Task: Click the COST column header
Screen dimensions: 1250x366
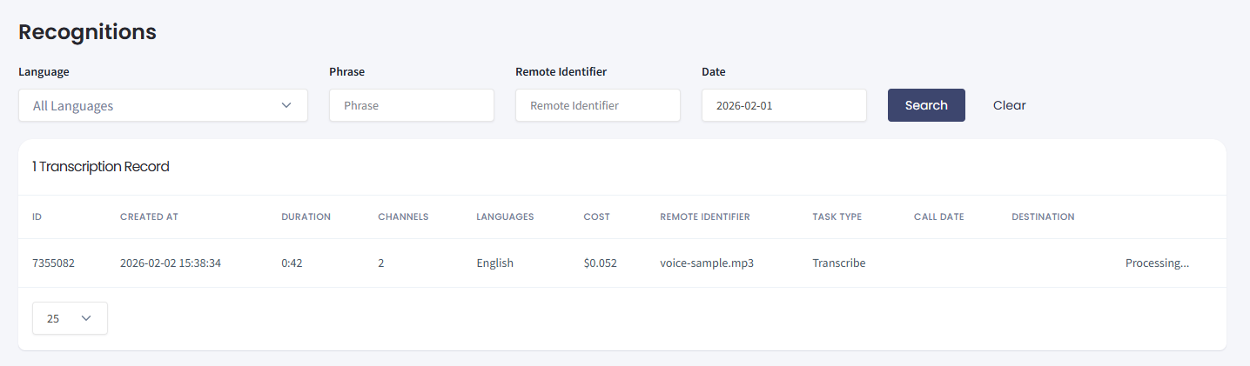Action: (x=597, y=216)
